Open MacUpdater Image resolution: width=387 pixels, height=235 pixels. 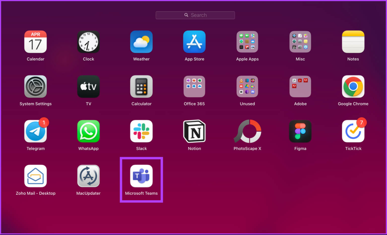88,176
